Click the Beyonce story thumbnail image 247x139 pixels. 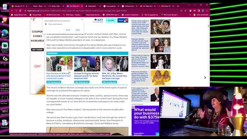[160, 78]
